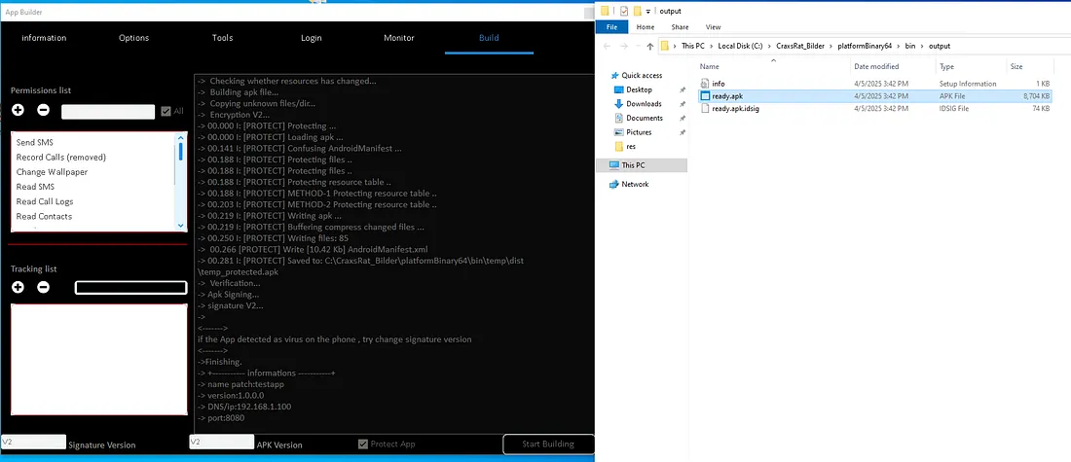Select the info setup information file
The image size is (1071, 462).
tap(718, 84)
